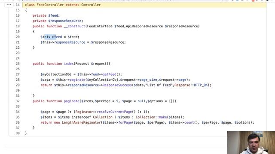Screen dimensions: 275x154
Task: Click resolveCurrentPage method on line 34
Action: tap(114, 112)
